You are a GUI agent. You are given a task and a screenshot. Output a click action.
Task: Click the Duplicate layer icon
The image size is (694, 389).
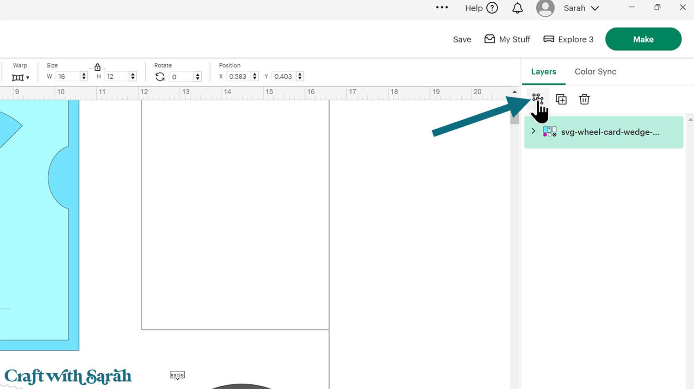pyautogui.click(x=561, y=99)
